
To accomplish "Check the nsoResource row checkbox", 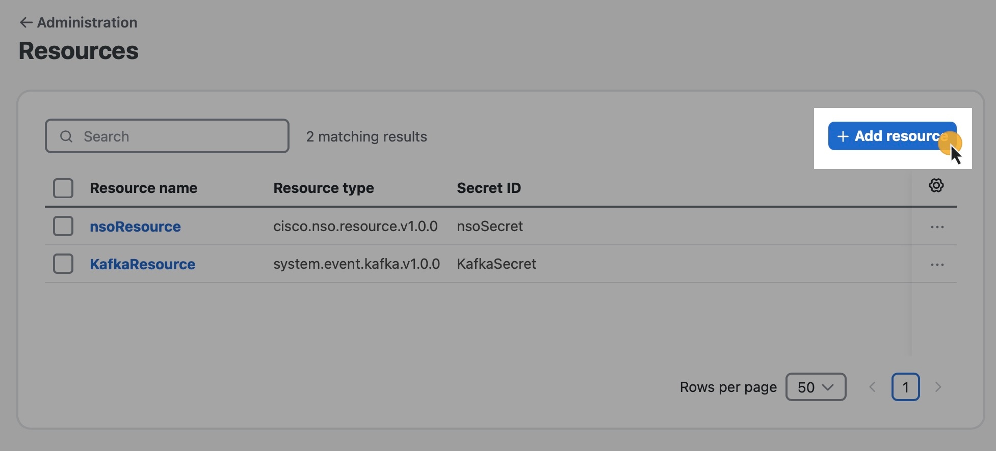I will 63,226.
